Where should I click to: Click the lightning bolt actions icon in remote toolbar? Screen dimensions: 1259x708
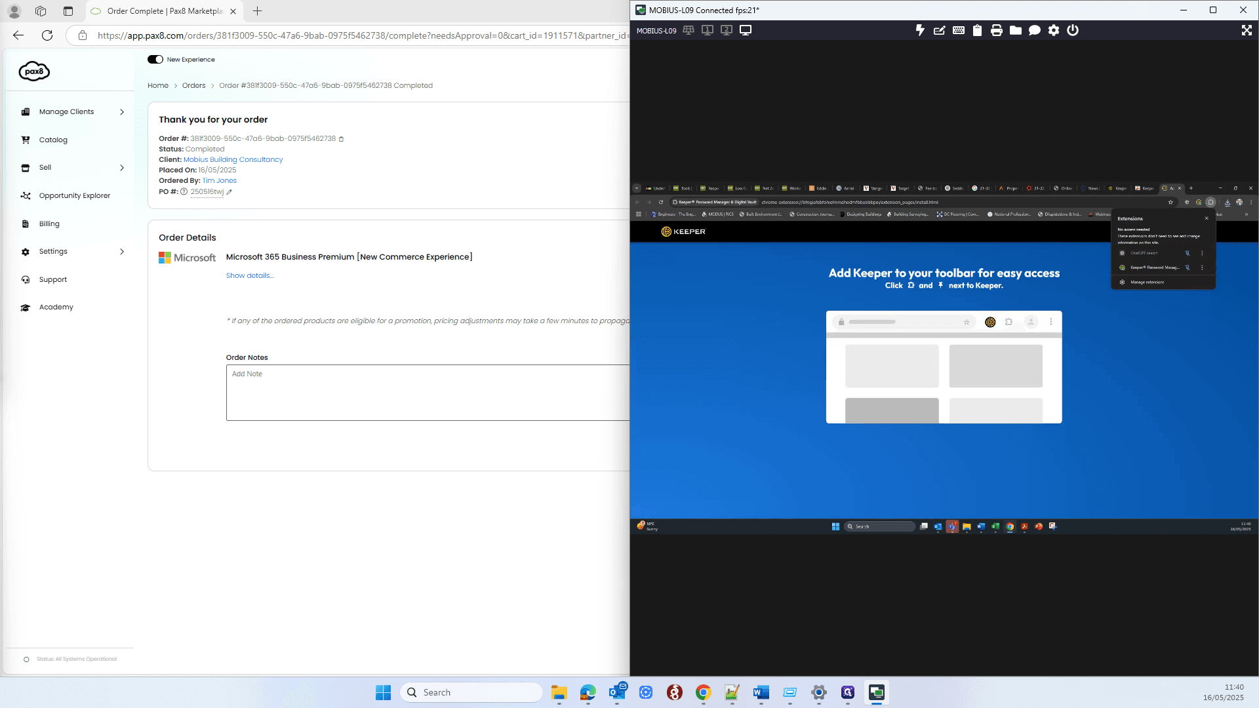(x=920, y=30)
